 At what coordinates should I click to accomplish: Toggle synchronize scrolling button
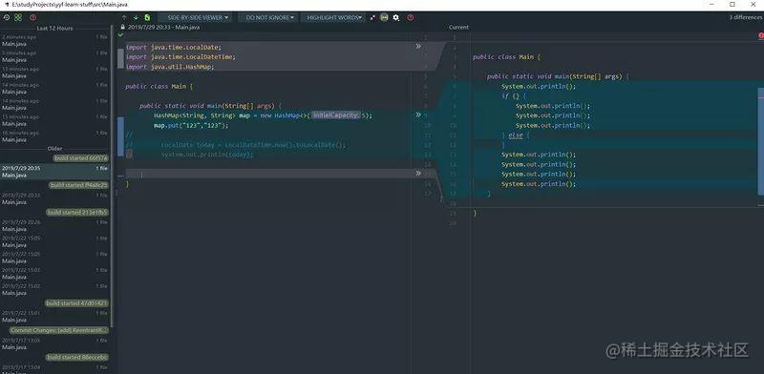[x=384, y=17]
